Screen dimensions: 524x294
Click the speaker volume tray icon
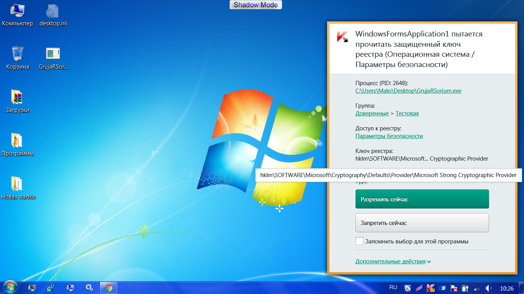click(489, 288)
